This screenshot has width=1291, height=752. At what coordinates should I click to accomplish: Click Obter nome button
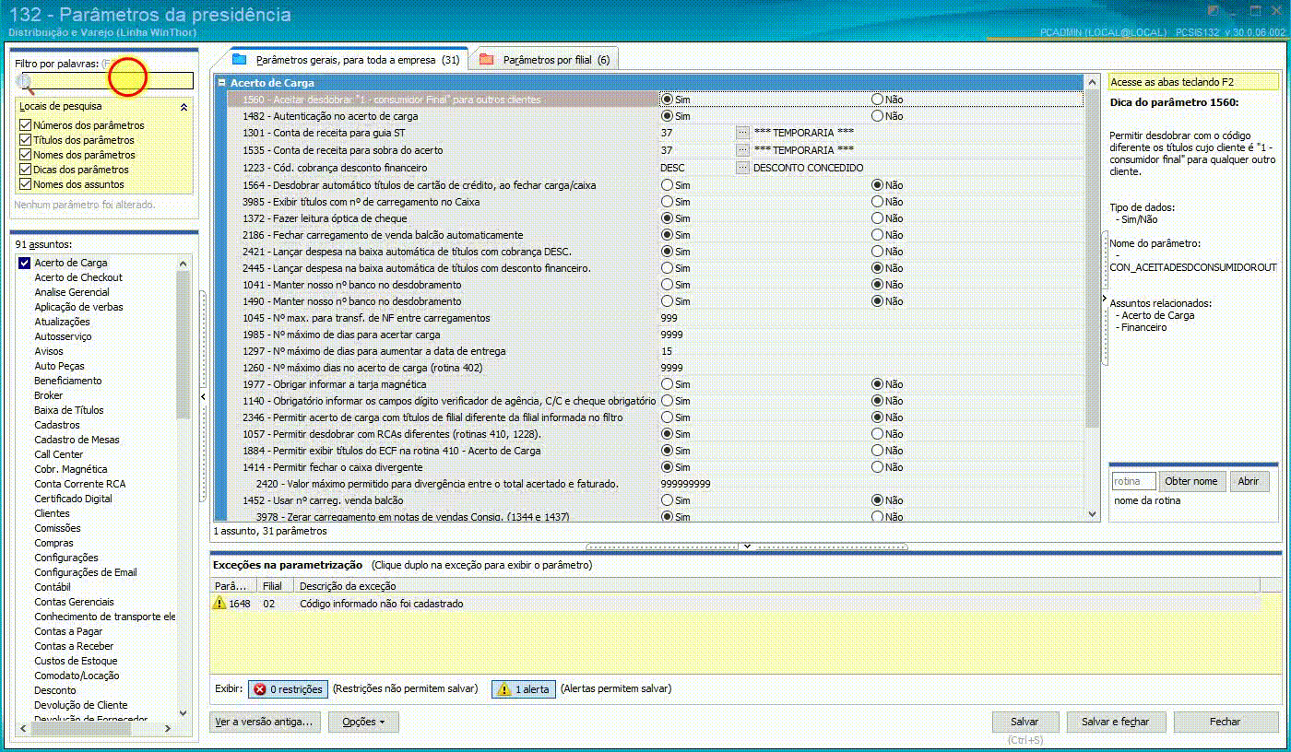1191,481
